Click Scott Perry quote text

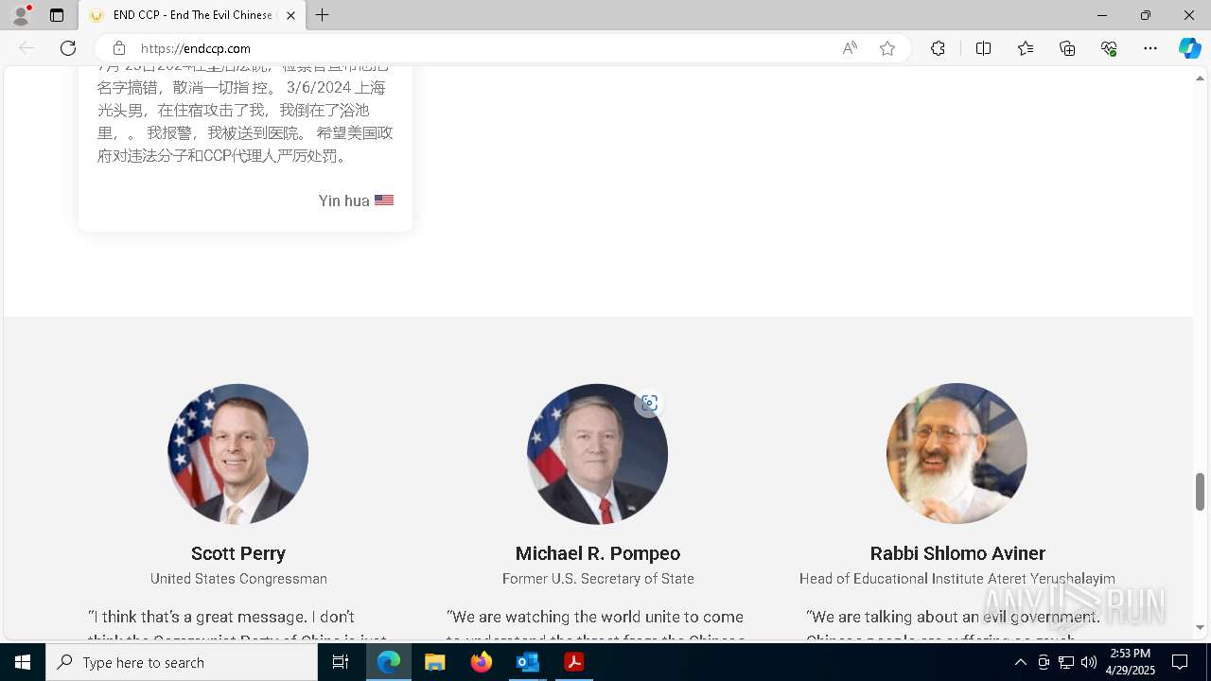tap(238, 625)
